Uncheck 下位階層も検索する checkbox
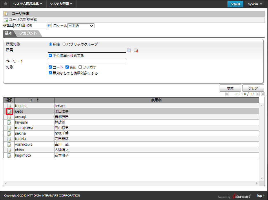268x200 pixels. pos(50,56)
